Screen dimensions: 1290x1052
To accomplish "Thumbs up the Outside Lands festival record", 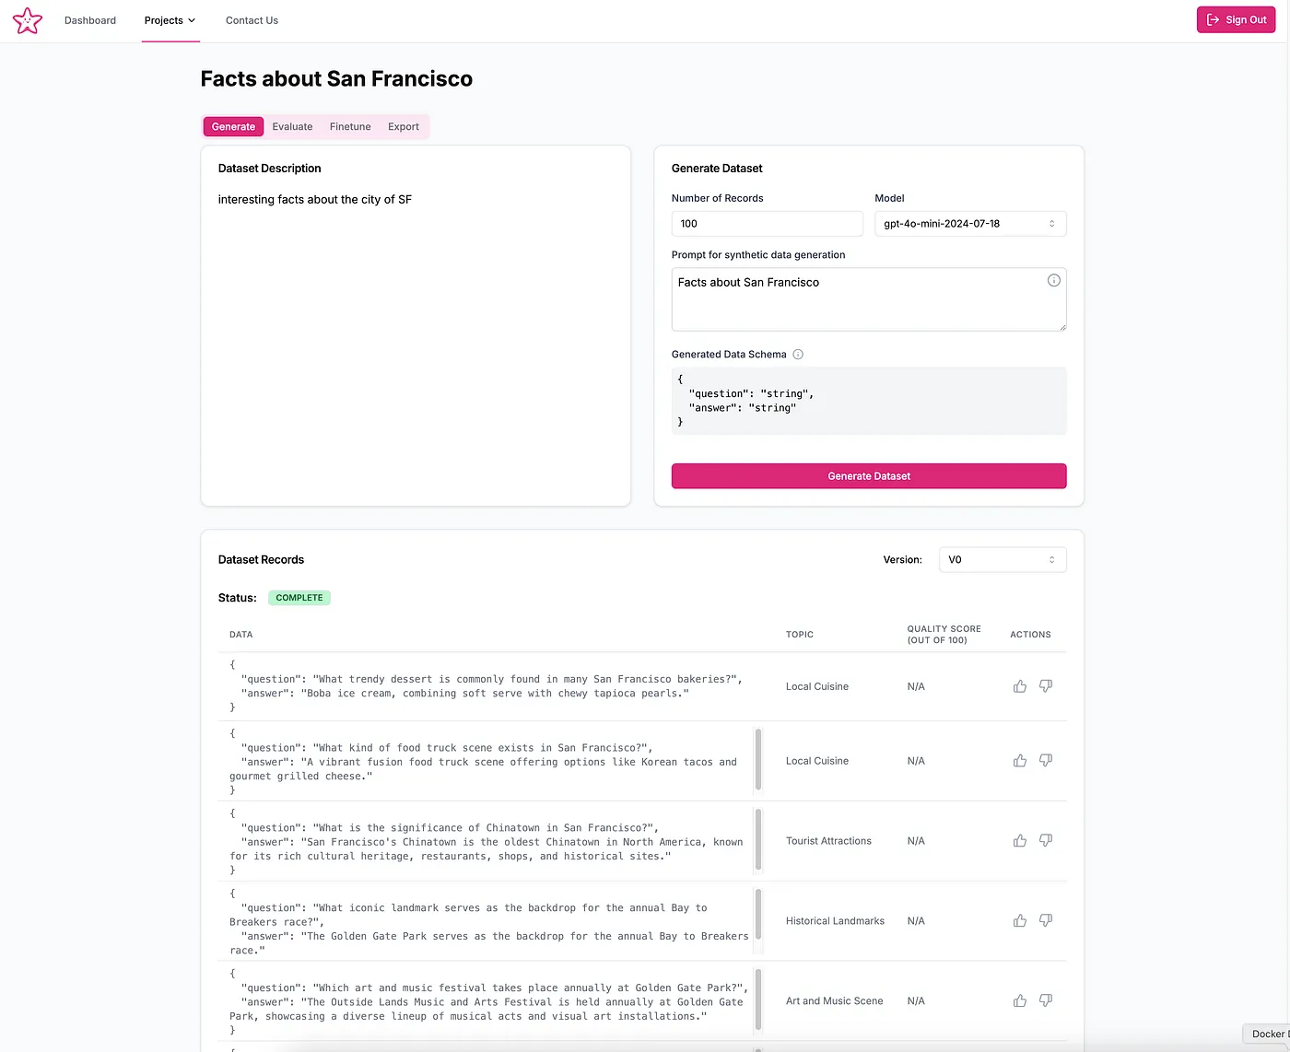I will 1019,1000.
